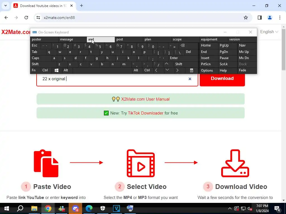The width and height of the screenshot is (286, 214).
Task: Open the tab search dropdown arrow
Action: (6, 6)
